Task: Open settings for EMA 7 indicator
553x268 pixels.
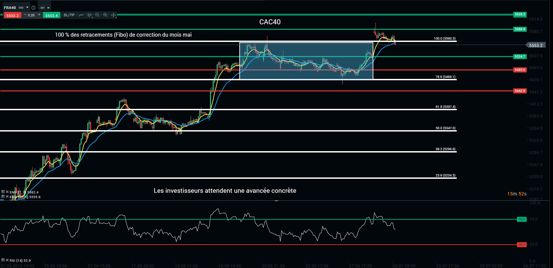Action: [x=3, y=192]
